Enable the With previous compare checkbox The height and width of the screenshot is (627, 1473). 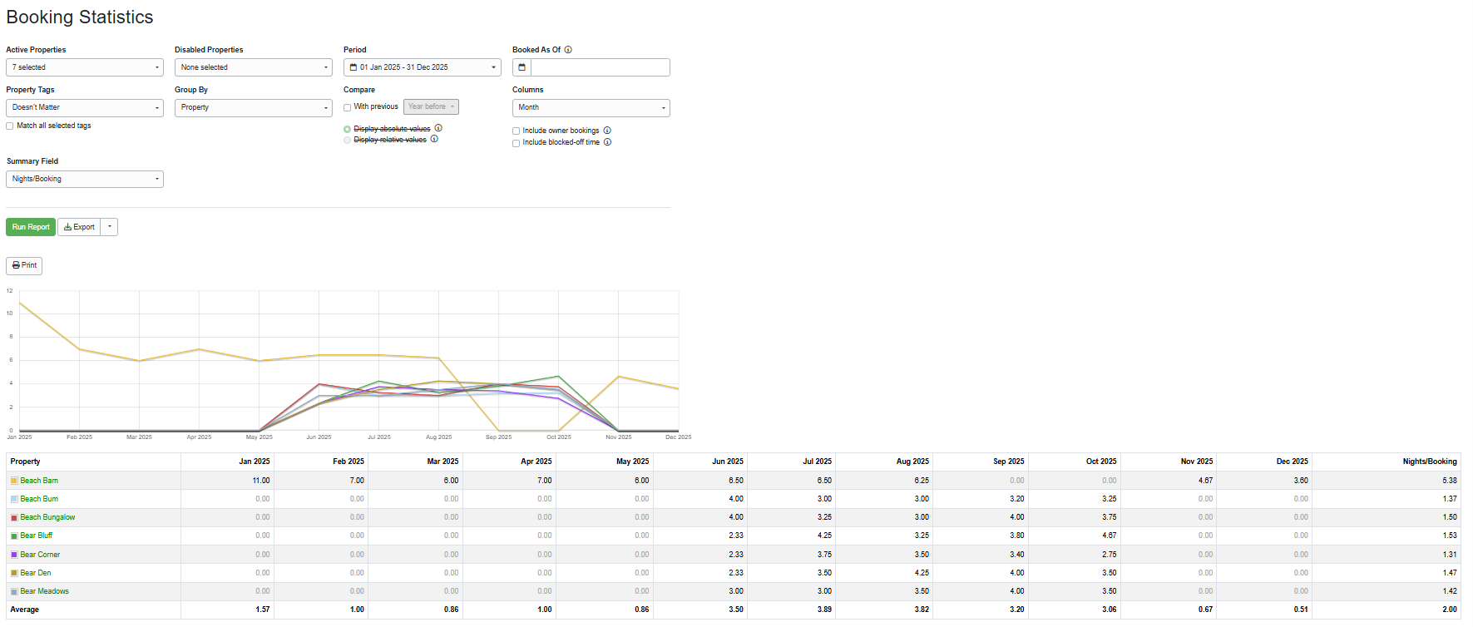click(348, 107)
